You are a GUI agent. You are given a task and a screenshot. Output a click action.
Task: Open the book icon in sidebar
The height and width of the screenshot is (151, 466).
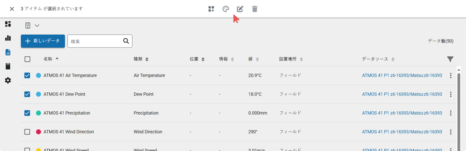pos(8,66)
